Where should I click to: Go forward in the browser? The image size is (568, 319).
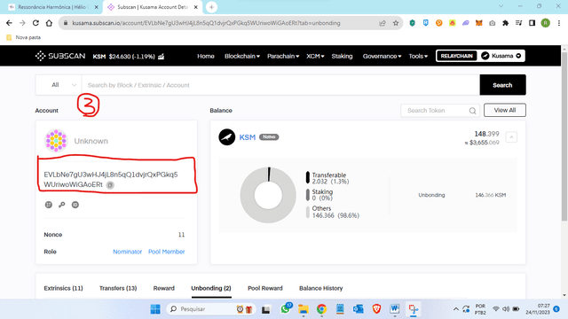coord(22,23)
